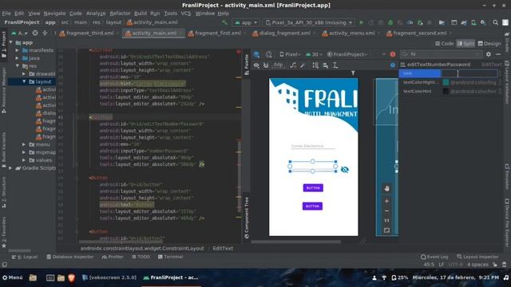
Task: Open the Build menu
Action: pos(141,14)
